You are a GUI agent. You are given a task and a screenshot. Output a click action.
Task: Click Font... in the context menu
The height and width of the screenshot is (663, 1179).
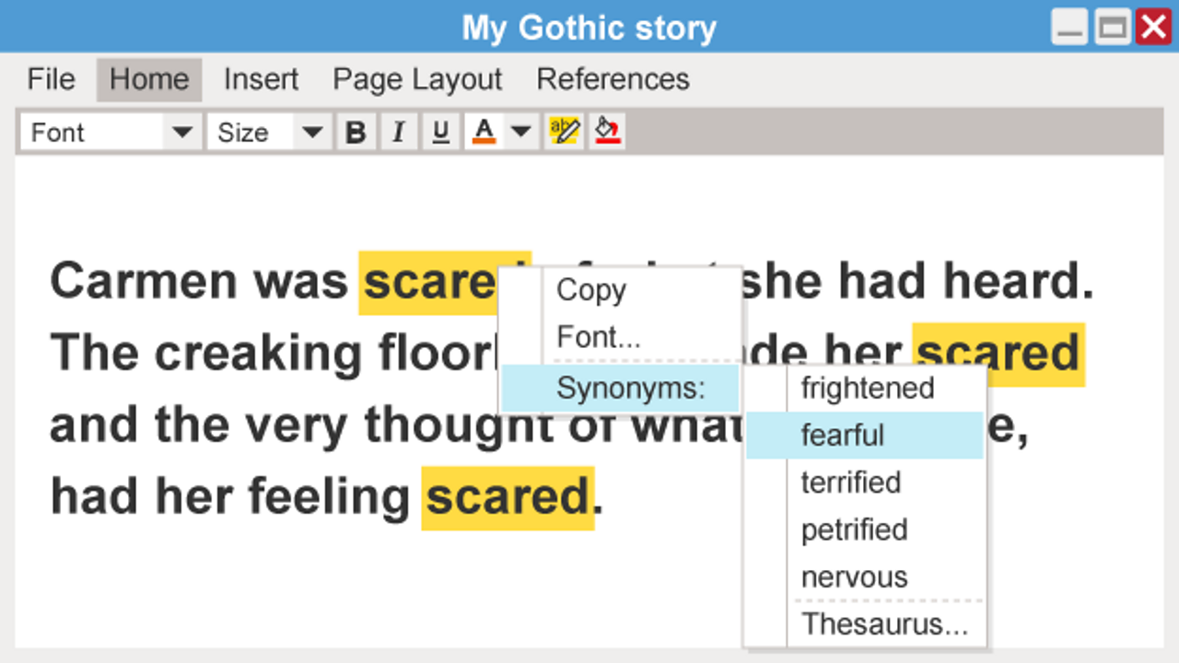click(599, 337)
